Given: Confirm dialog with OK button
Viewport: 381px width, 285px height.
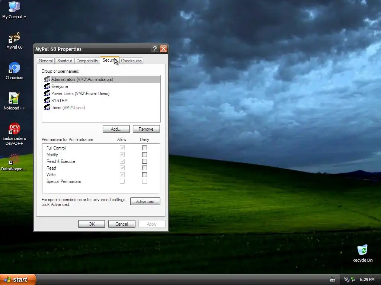Looking at the screenshot, I should pyautogui.click(x=92, y=224).
